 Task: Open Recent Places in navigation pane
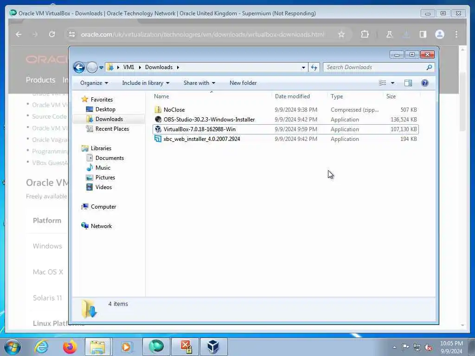click(112, 129)
